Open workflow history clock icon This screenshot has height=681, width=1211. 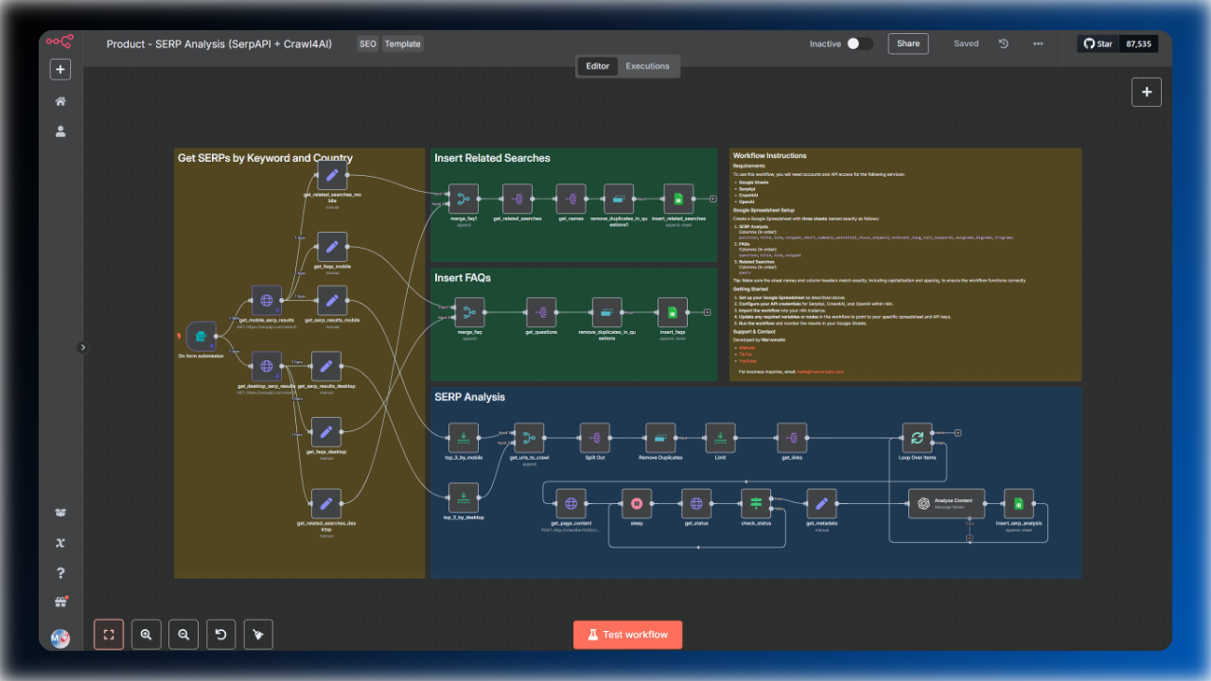[1004, 44]
